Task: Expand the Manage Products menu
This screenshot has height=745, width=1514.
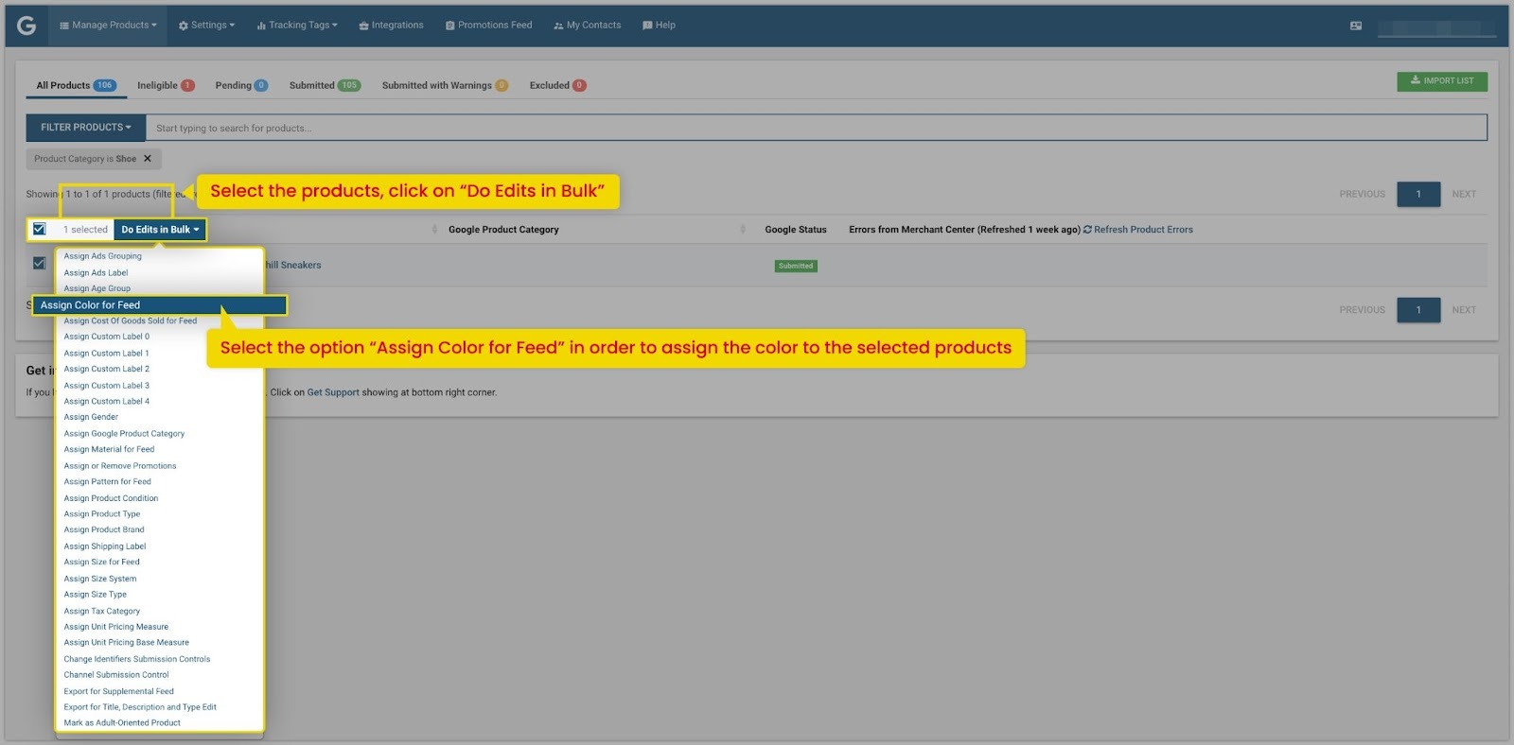Action: click(108, 26)
